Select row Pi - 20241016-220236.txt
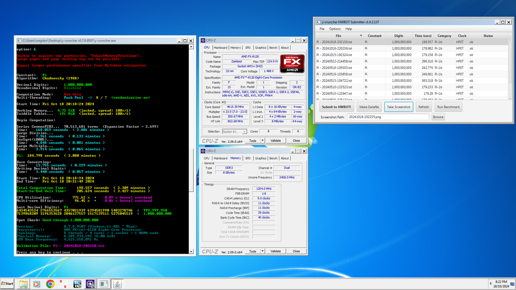The height and width of the screenshot is (290, 516). click(412, 48)
